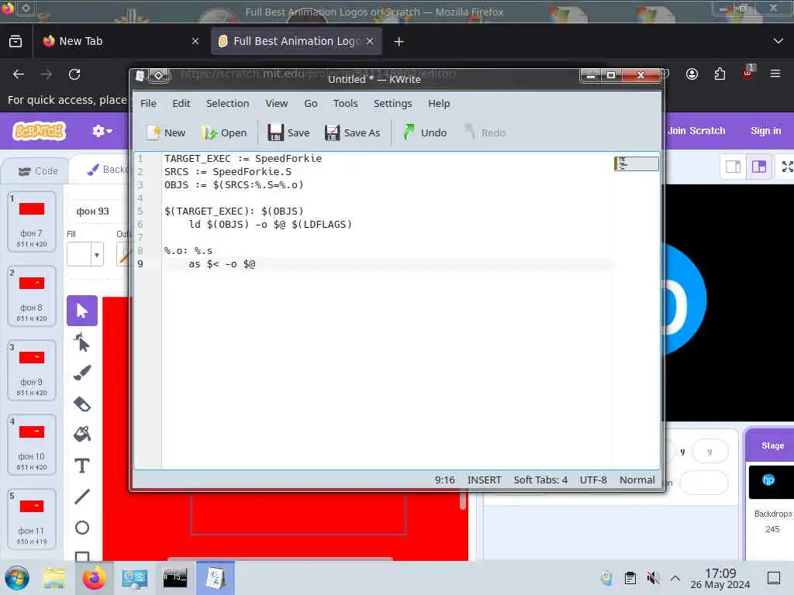Screen dimensions: 794x595
Task: Click the Join Scratch link
Action: tap(696, 130)
